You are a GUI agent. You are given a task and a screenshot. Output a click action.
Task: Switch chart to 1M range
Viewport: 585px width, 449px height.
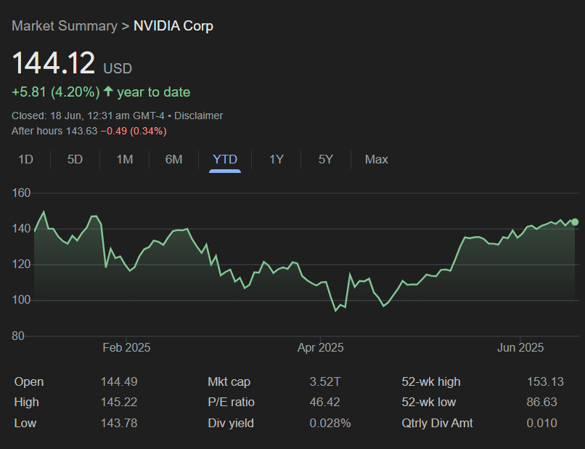pyautogui.click(x=125, y=160)
